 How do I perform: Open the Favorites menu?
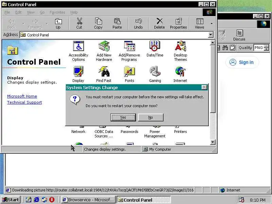tap(57, 12)
